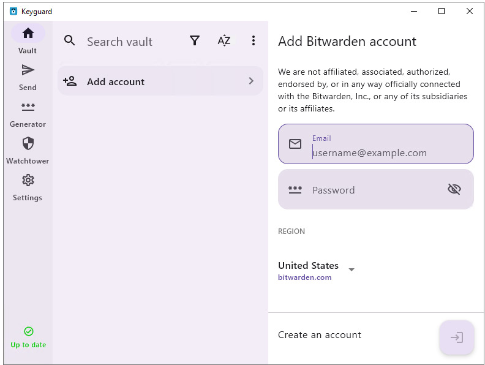Click the add person icon

(70, 81)
